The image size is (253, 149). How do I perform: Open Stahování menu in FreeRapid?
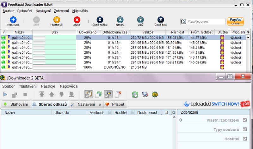coord(25,11)
